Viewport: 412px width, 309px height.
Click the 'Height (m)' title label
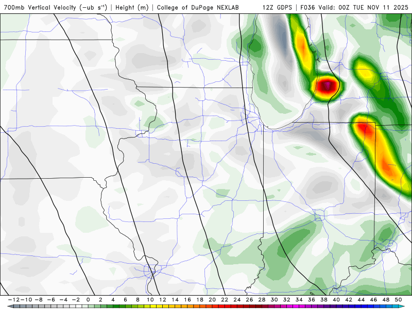[x=132, y=7]
